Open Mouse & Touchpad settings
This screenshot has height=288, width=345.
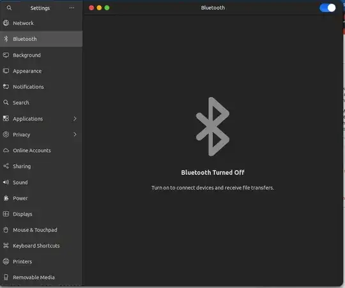point(42,230)
